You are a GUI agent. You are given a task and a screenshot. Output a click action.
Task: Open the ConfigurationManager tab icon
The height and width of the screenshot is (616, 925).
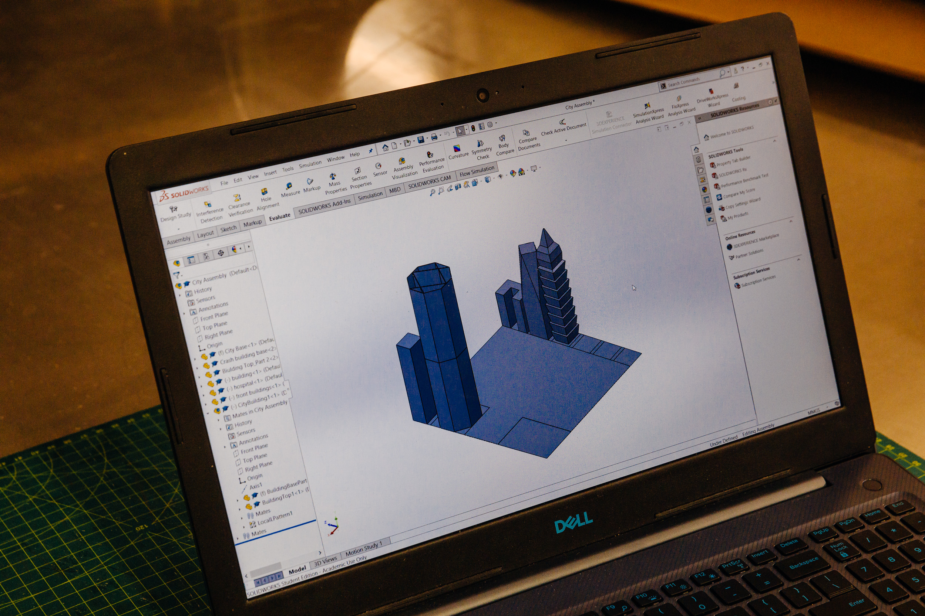[x=206, y=257]
